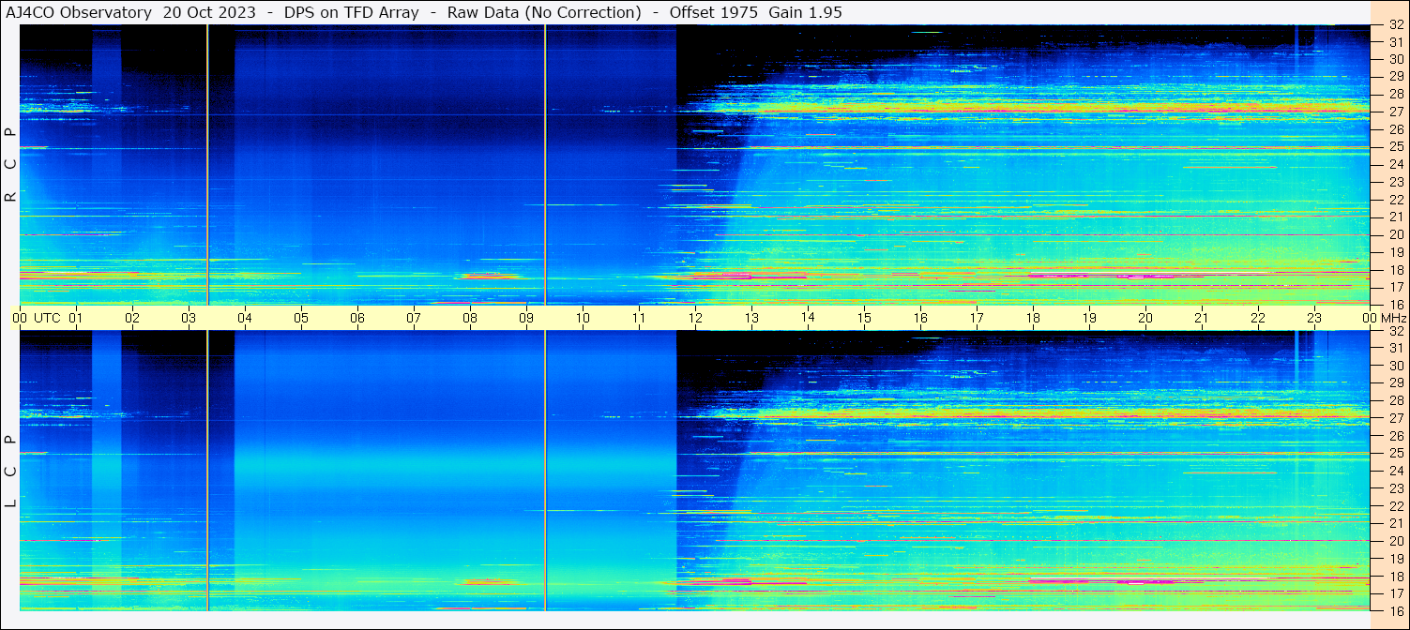Click the RCP vertical label beside upper spectrogram
1410x630 pixels.
pos(10,165)
